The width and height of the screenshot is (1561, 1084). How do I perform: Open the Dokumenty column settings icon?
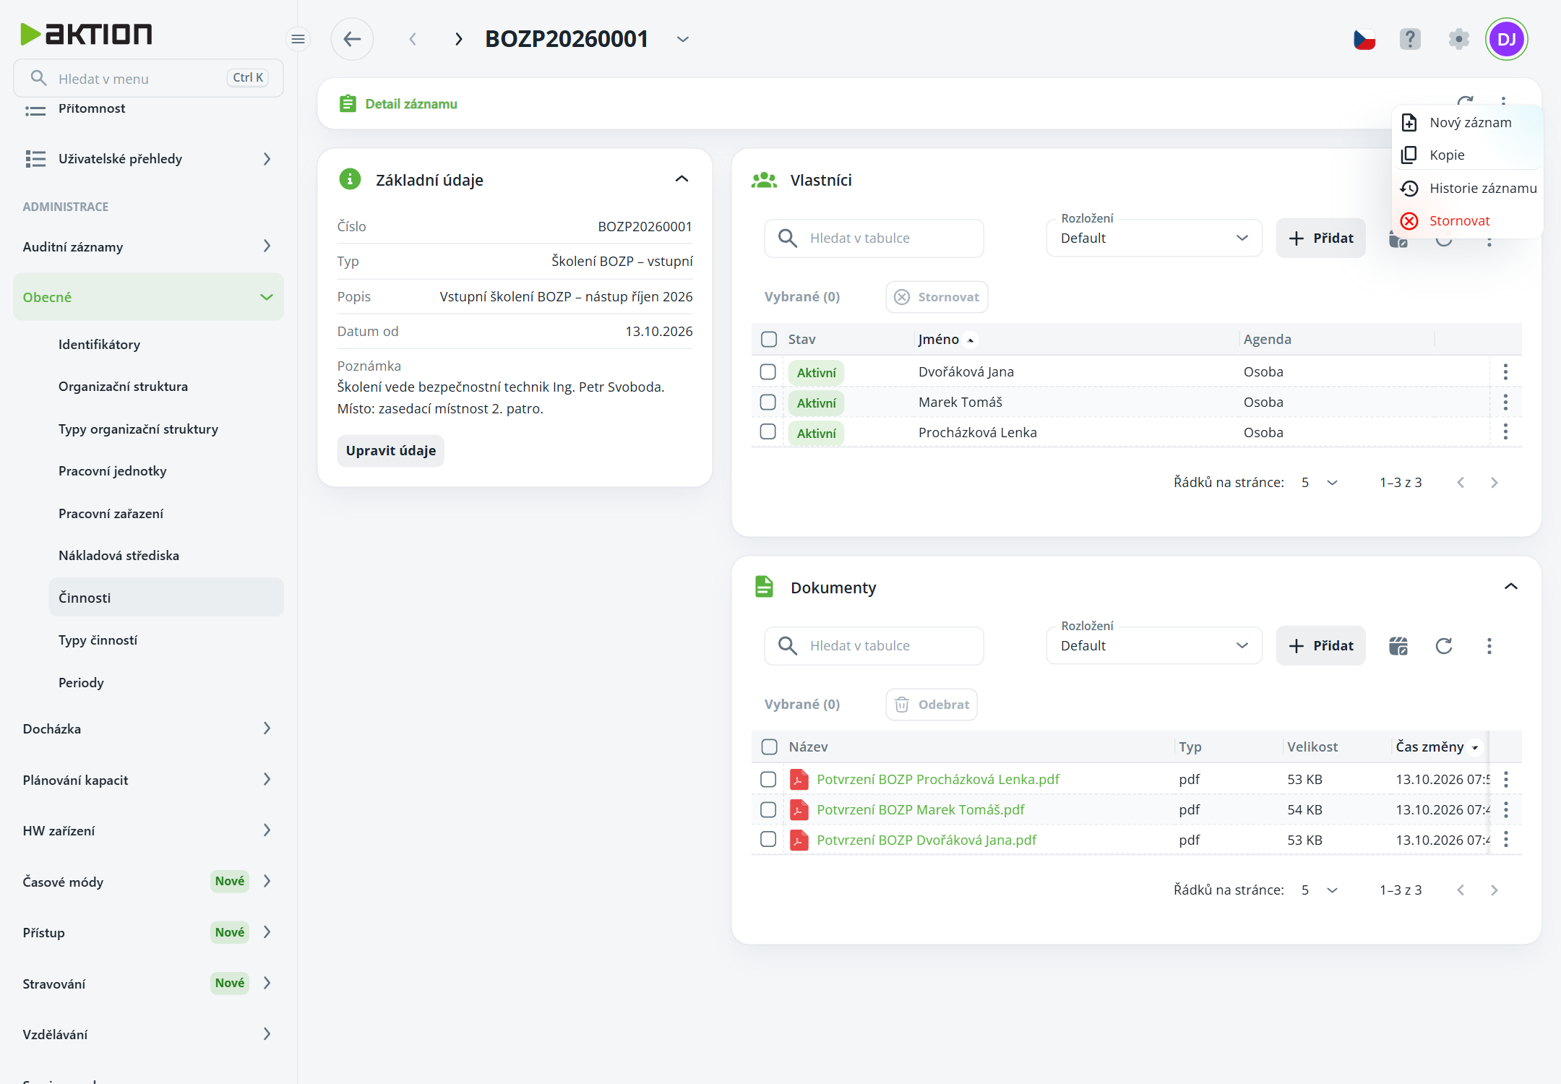click(x=1398, y=646)
